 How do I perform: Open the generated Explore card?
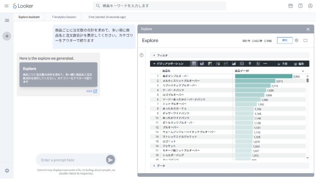click(x=58, y=75)
